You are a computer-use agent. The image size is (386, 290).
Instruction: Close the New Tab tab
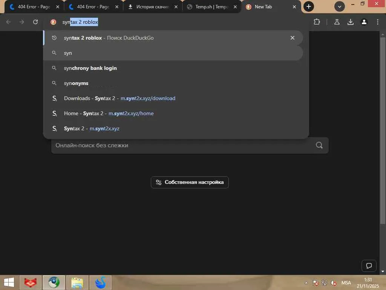pos(294,7)
